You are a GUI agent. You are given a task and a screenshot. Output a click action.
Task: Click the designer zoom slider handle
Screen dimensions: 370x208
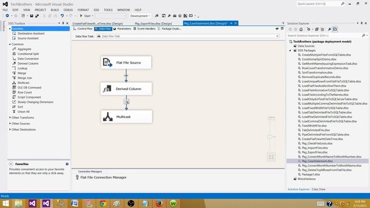click(270, 136)
